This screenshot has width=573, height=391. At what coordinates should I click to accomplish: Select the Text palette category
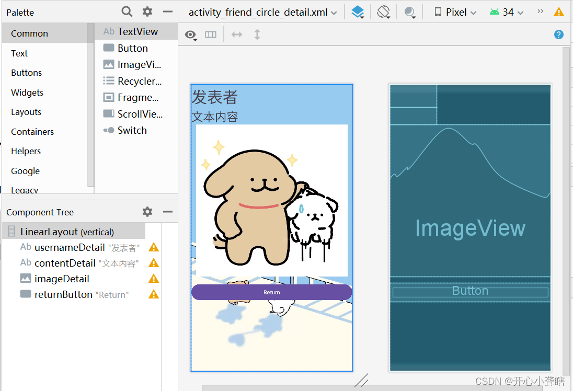(44, 53)
